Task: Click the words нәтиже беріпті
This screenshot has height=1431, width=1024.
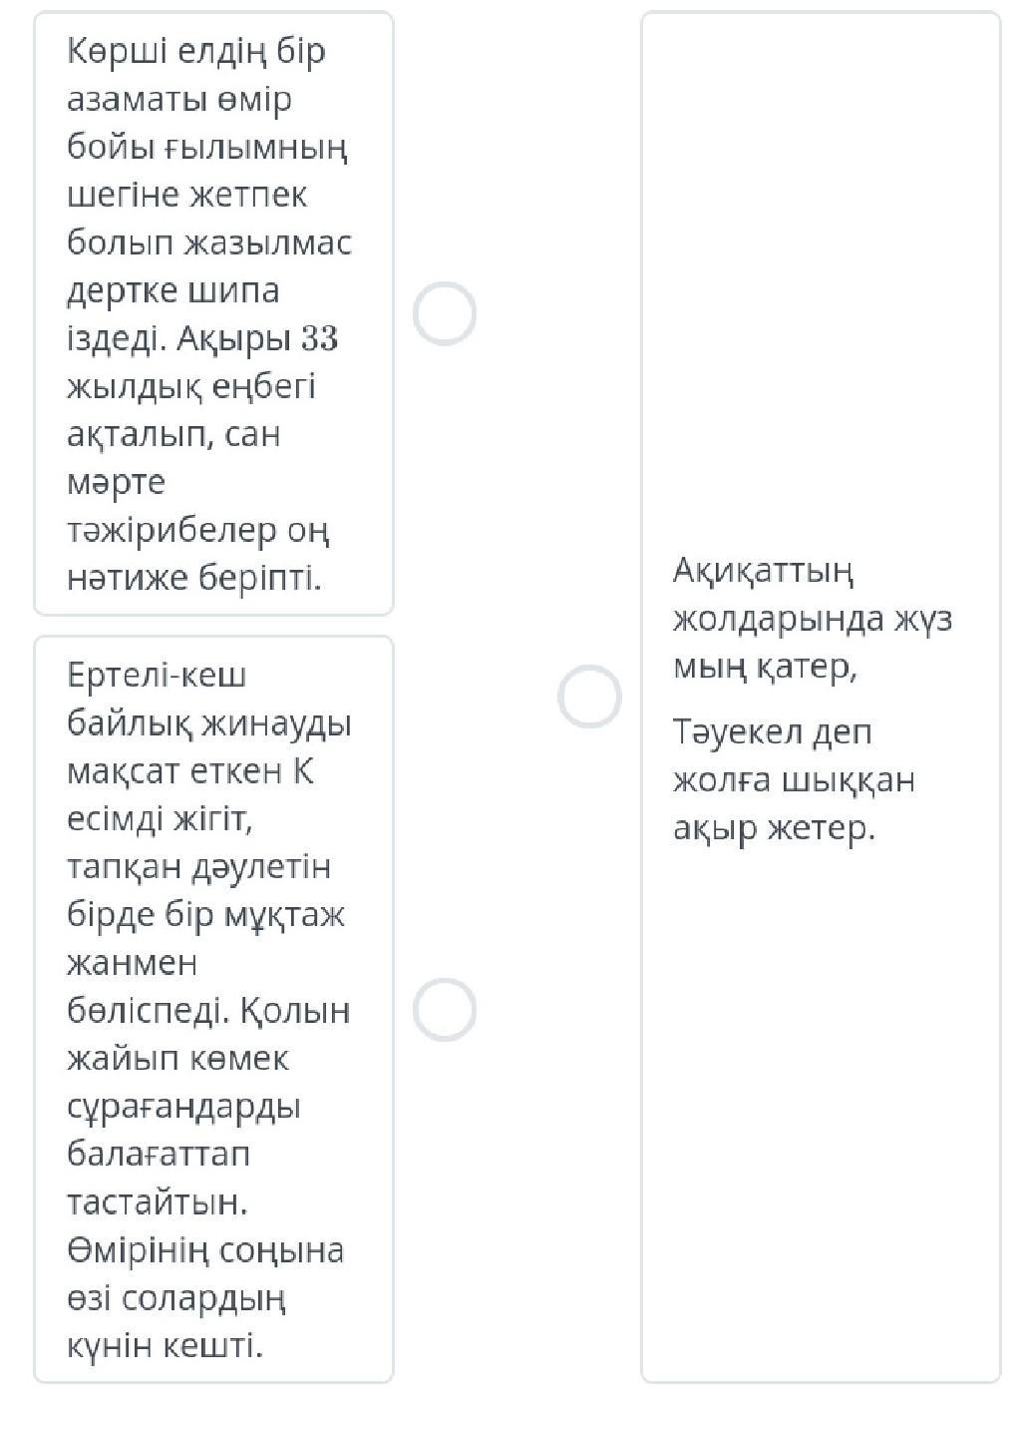Action: (194, 578)
